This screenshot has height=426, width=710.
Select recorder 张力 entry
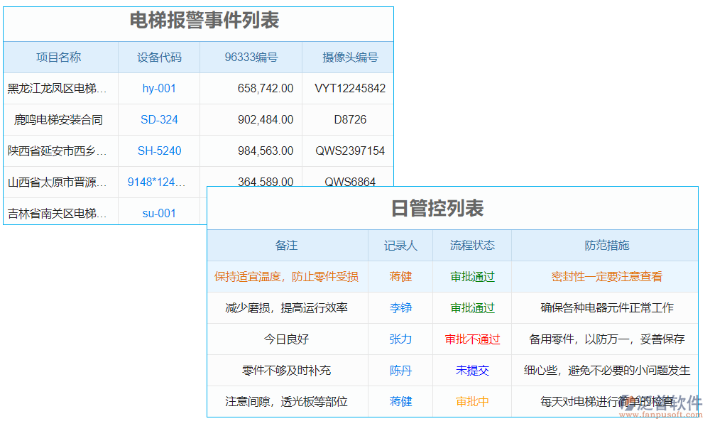point(400,339)
